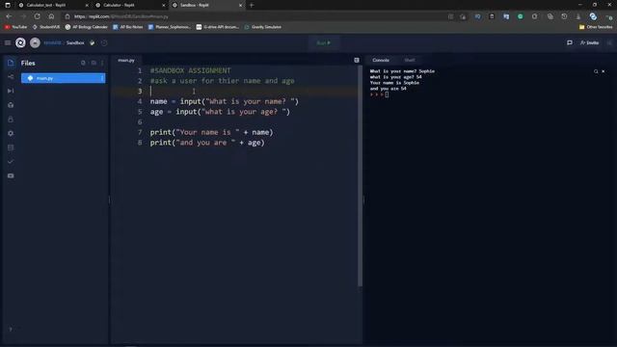Open the Database sidebar icon
This screenshot has height=347, width=617.
click(x=11, y=147)
